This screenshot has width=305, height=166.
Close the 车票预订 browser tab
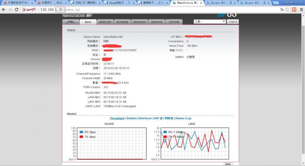(x=66, y=3)
